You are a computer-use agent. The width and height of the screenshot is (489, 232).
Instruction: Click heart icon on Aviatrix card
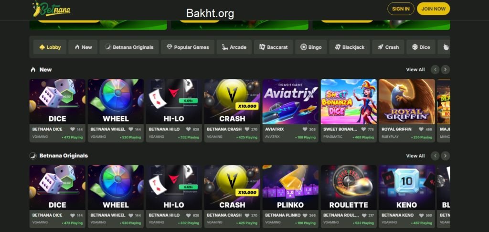click(x=305, y=129)
